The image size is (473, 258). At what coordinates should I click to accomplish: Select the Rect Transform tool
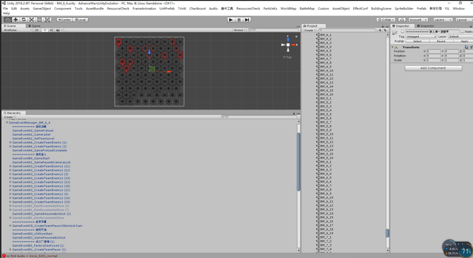coord(39,20)
